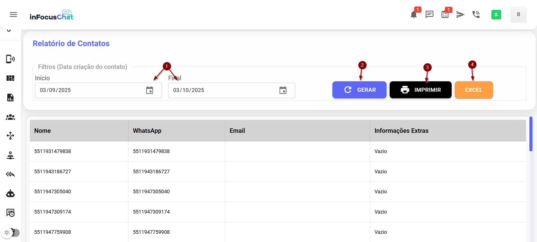Export the report with the EXCEL button
This screenshot has width=537, height=242.
click(x=474, y=90)
